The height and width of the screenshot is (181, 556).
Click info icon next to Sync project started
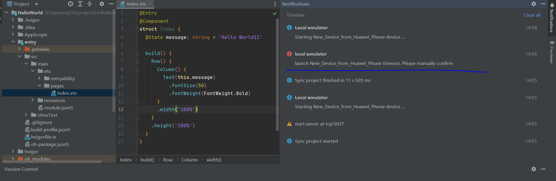(x=289, y=141)
